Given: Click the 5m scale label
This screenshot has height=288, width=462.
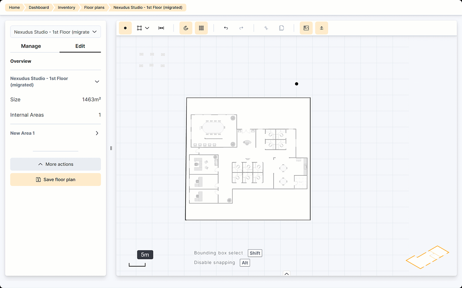Looking at the screenshot, I should [x=145, y=255].
